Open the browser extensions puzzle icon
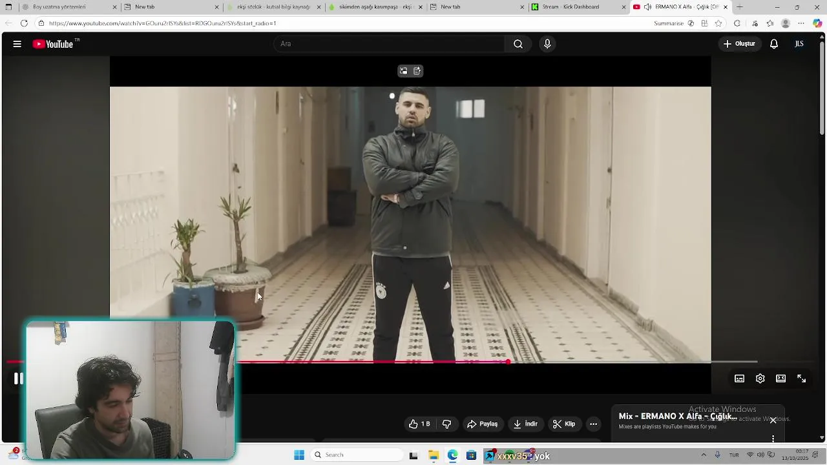The image size is (827, 465). tap(737, 23)
